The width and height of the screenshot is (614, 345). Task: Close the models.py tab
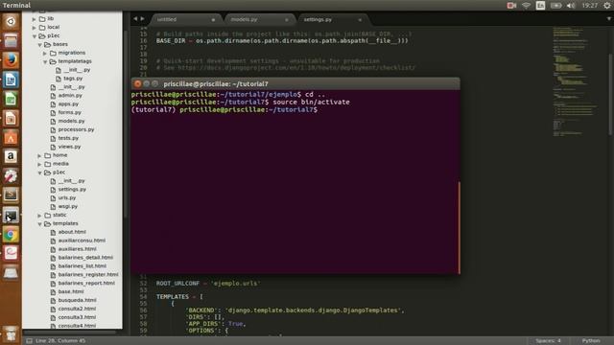(287, 19)
